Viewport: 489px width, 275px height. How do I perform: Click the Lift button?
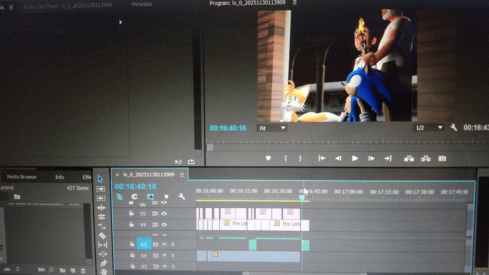(x=409, y=158)
